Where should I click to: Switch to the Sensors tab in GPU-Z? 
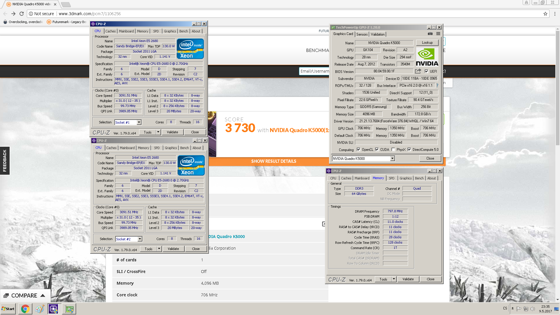[x=362, y=34]
